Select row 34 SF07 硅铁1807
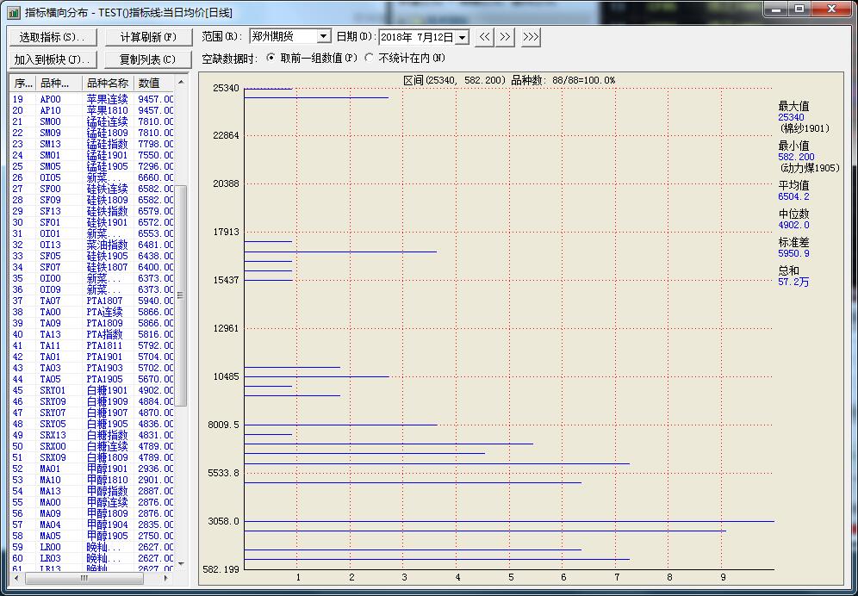Viewport: 858px width, 596px height. point(92,267)
